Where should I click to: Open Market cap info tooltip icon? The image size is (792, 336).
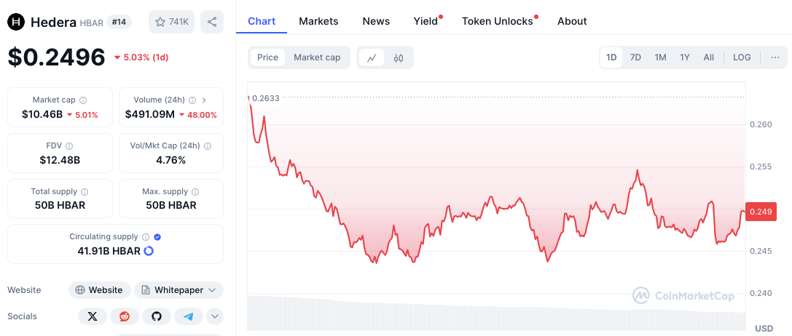83,100
